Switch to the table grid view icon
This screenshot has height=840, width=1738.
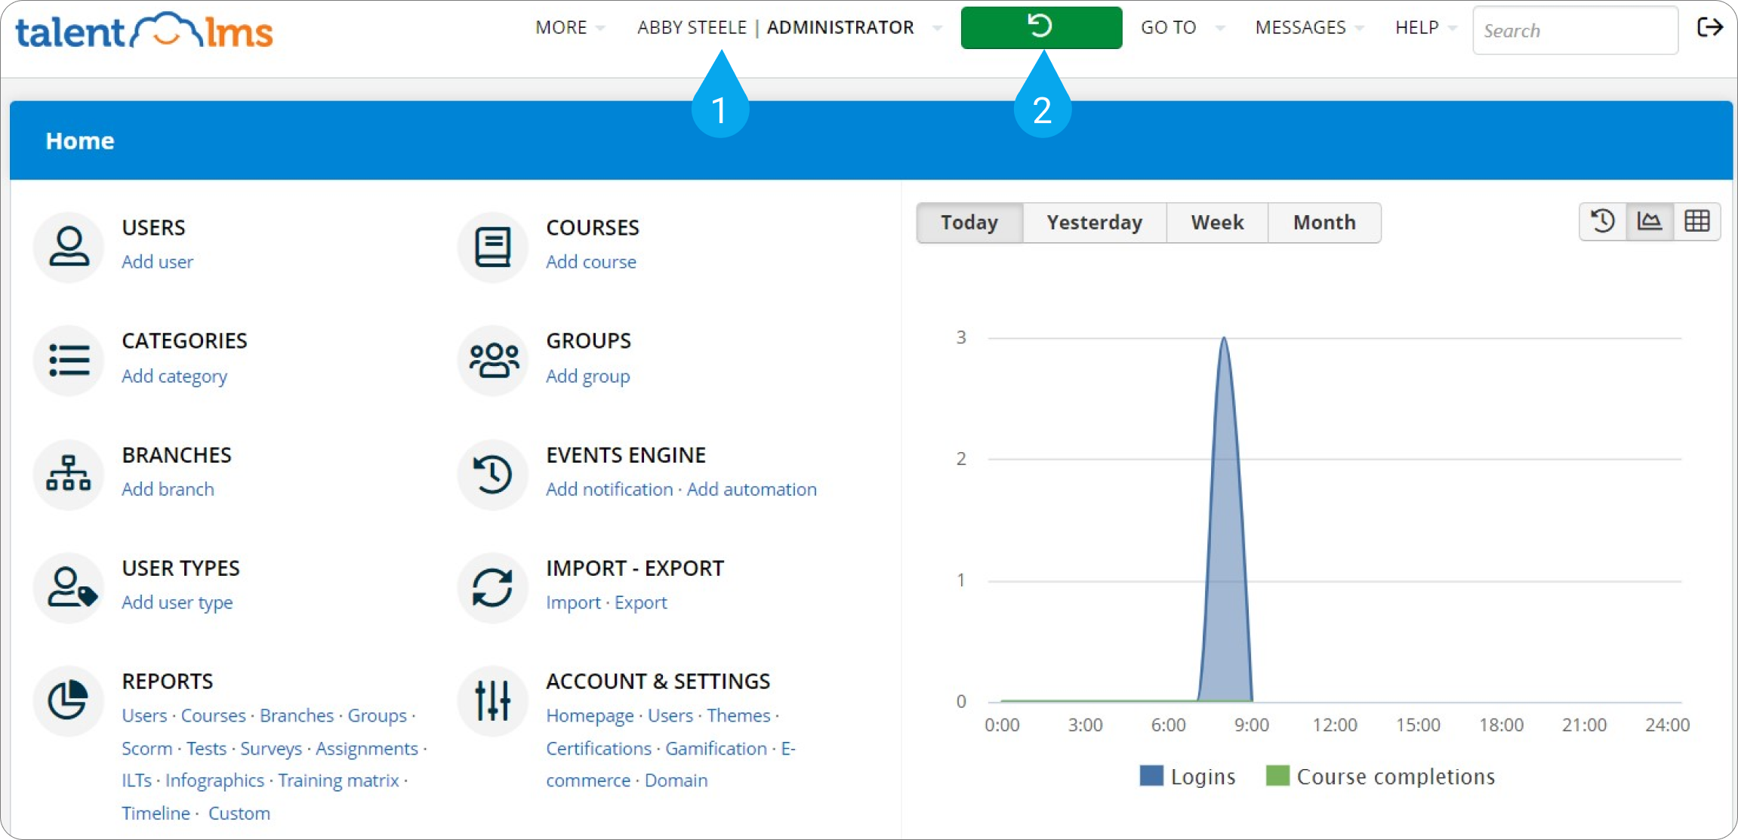click(1697, 221)
